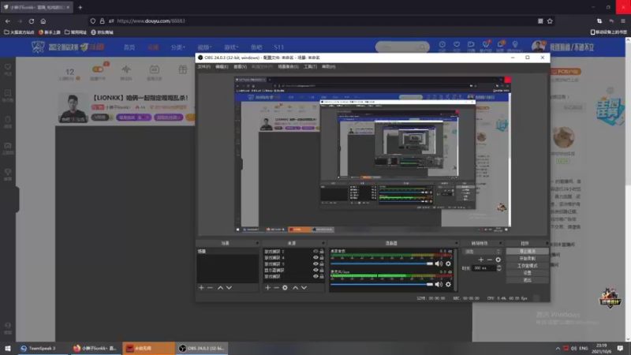Open OBS 帮助(H) menu
631x355 pixels.
click(x=329, y=67)
